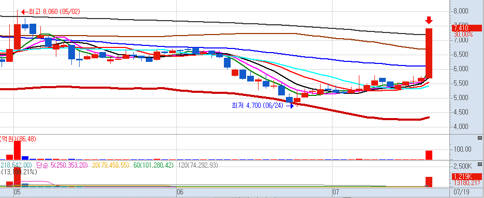
Task: Click the 07 month label on time axis
Action: coord(336,192)
